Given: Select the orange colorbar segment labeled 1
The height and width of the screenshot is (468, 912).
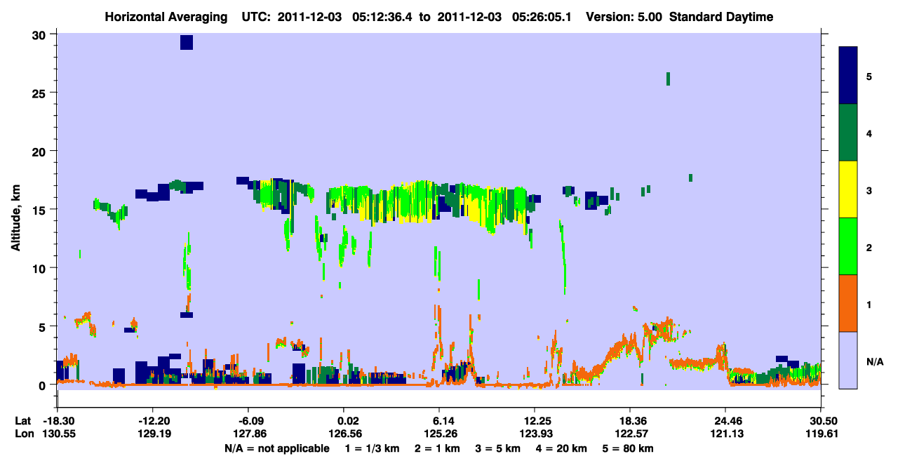Looking at the screenshot, I should (x=849, y=303).
